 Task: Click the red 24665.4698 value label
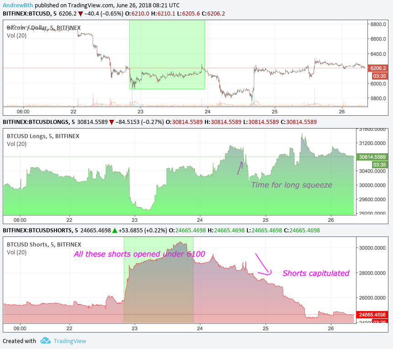coord(372,315)
